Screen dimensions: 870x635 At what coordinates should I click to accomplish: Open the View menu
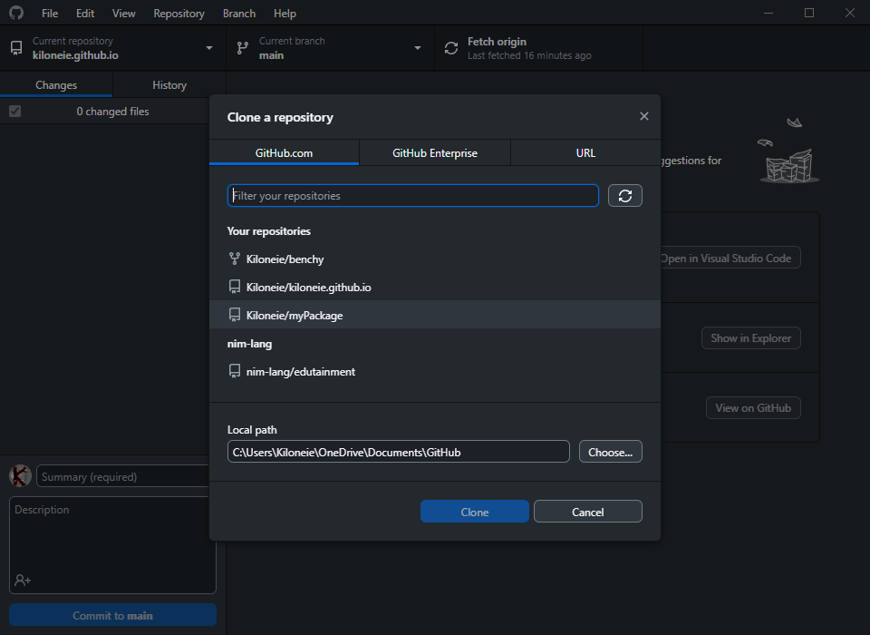pyautogui.click(x=124, y=14)
